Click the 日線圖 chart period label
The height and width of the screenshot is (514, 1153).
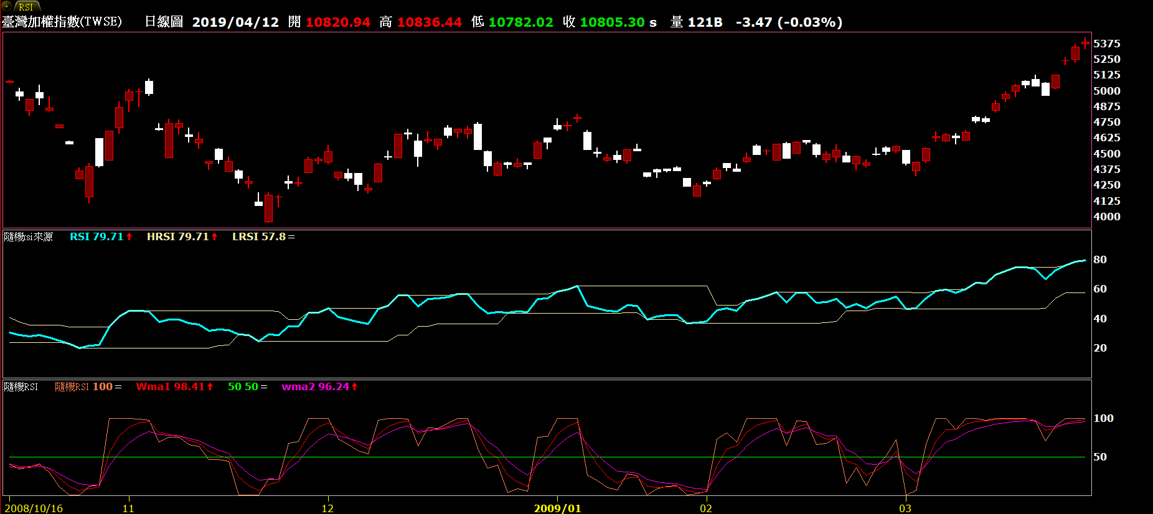point(164,22)
